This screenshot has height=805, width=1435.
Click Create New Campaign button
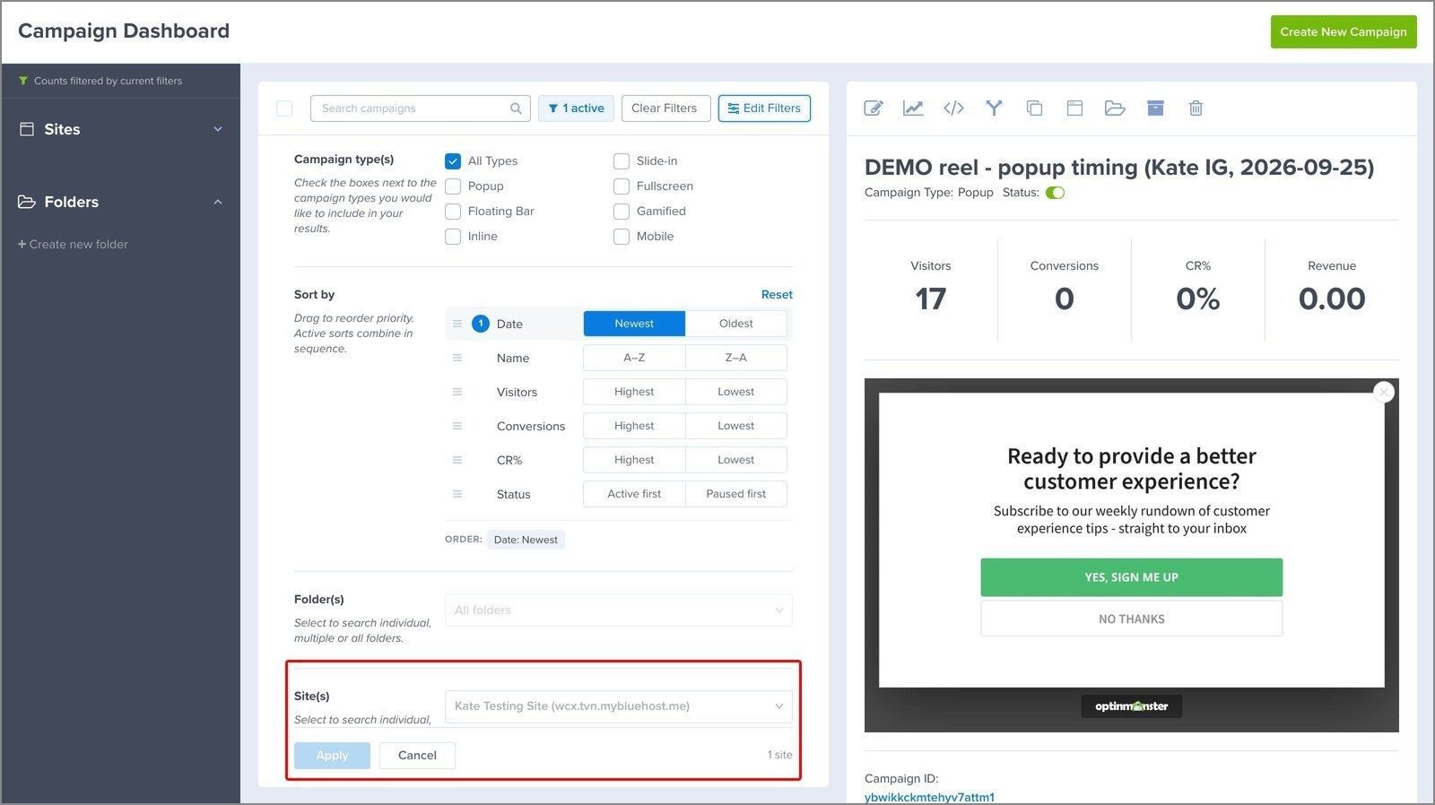click(1344, 32)
